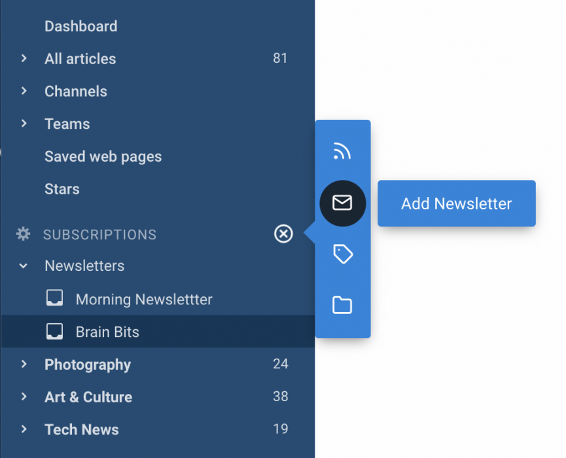Open the Stars section
This screenshot has width=566, height=458.
[62, 189]
